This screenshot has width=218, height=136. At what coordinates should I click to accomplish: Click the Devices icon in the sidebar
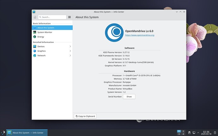tap(35, 46)
